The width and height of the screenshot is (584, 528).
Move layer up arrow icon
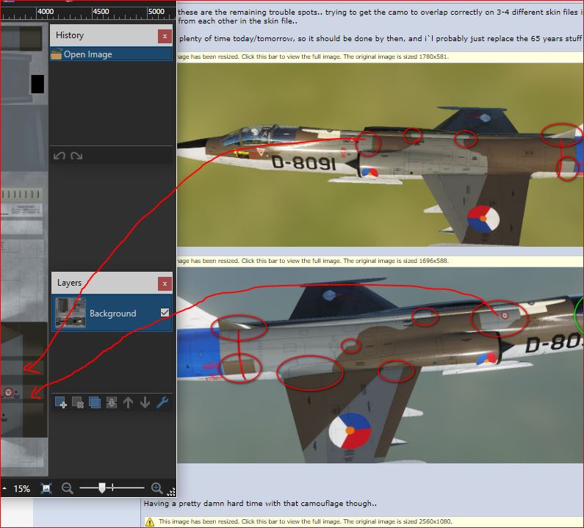(x=128, y=402)
